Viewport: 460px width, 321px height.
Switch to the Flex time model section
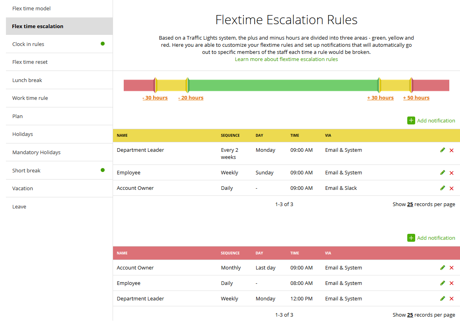coord(31,8)
